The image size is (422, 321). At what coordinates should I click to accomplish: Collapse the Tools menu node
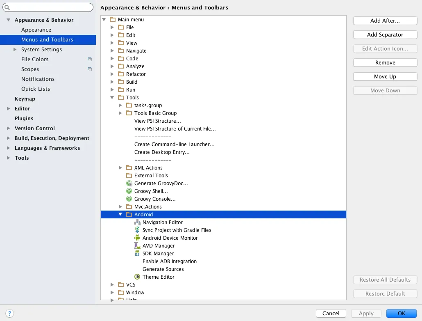[x=112, y=97]
